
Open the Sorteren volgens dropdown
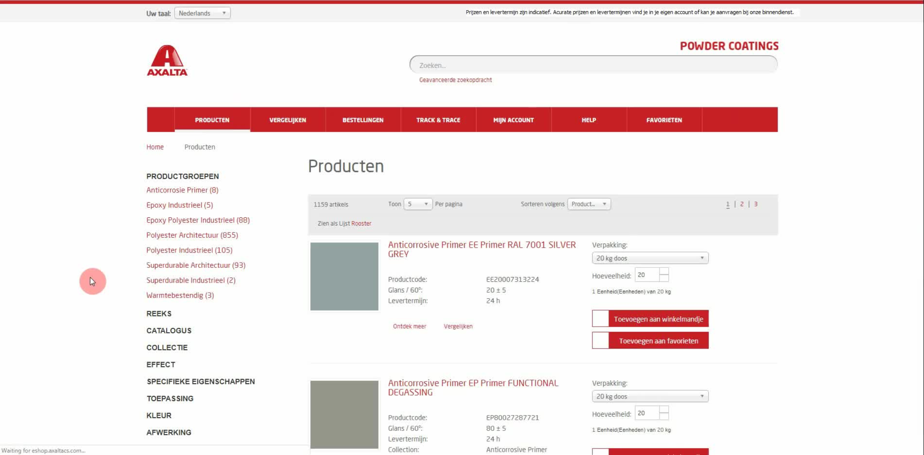589,204
